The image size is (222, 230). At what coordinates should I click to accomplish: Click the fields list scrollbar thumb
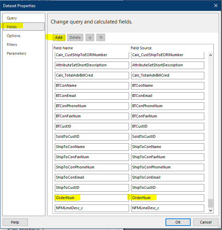pos(210,203)
